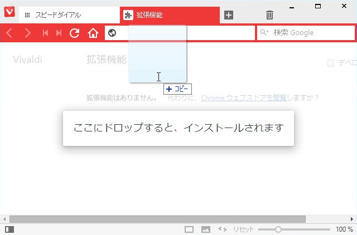The width and height of the screenshot is (357, 235).
Task: Toggle the image loading icon
Action: click(x=206, y=229)
